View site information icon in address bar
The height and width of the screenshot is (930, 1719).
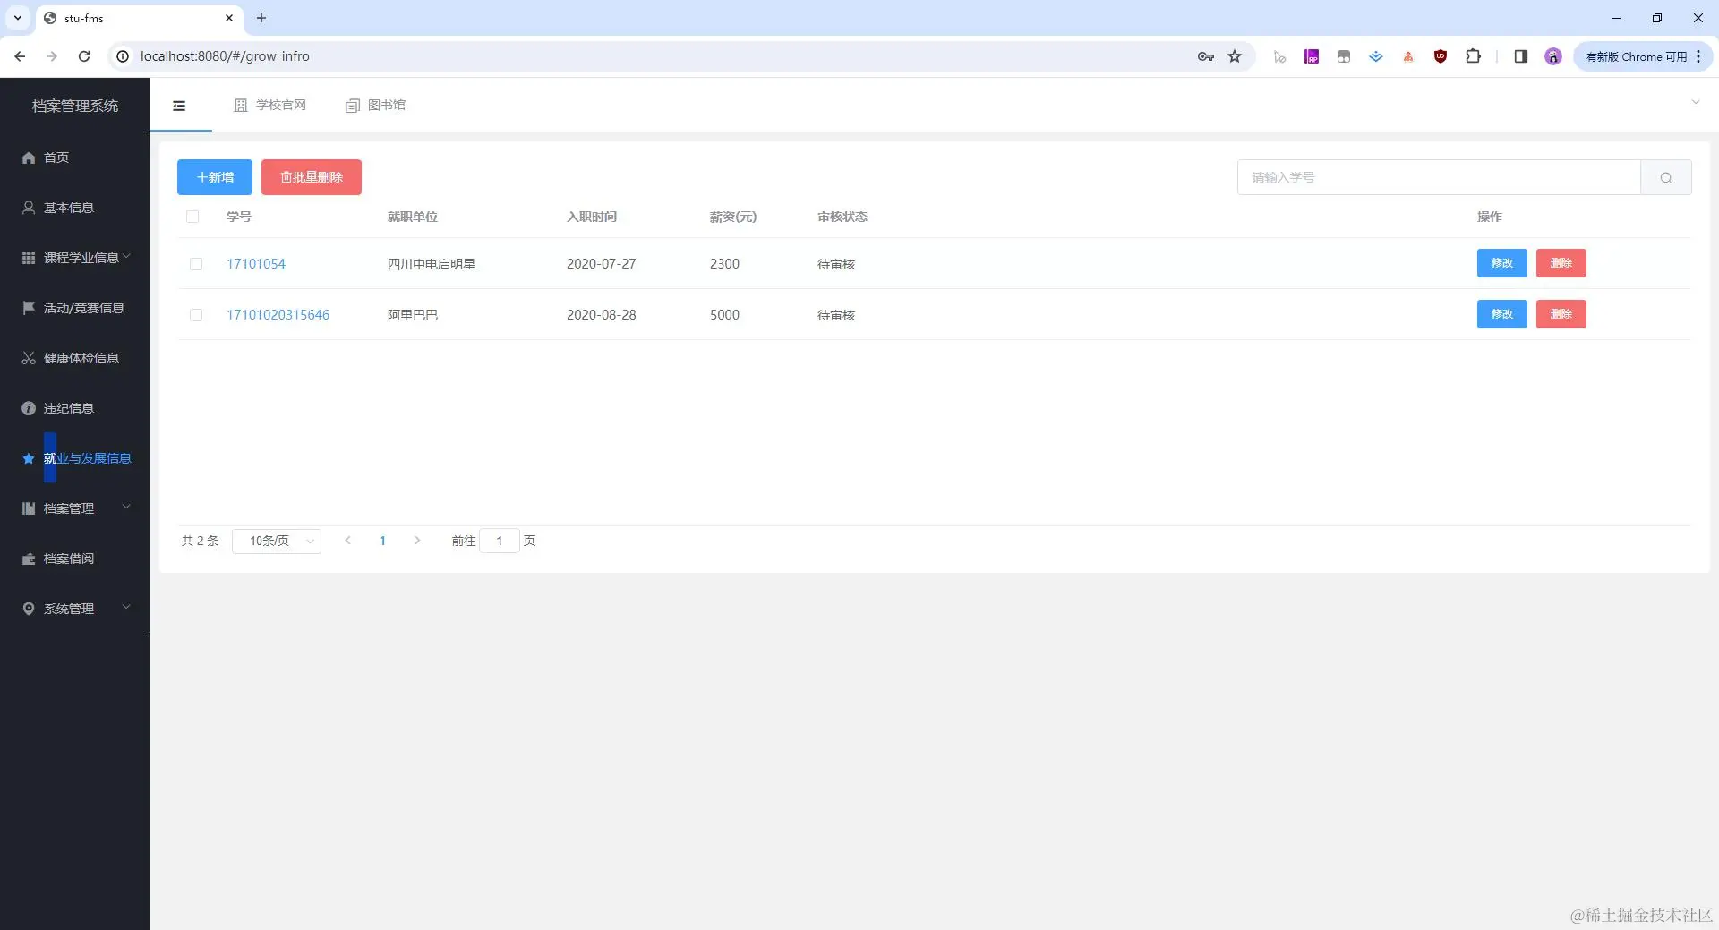[123, 56]
